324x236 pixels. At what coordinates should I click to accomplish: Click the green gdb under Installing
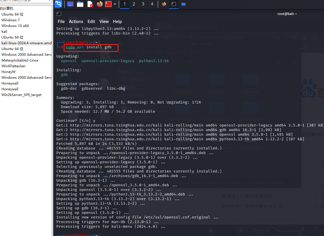tap(64, 75)
